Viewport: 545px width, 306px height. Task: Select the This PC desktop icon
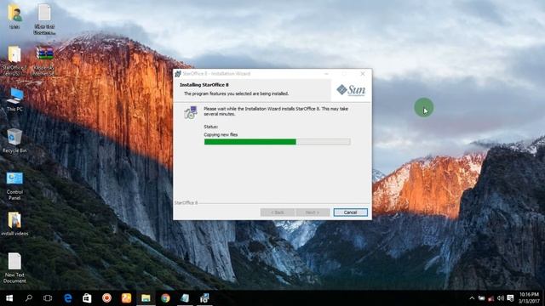pyautogui.click(x=14, y=99)
